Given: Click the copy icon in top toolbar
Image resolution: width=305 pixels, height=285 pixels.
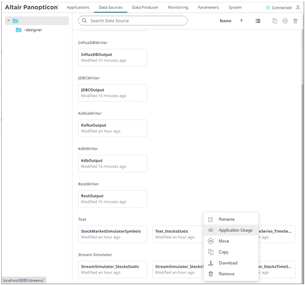Looking at the screenshot, I should 274,21.
